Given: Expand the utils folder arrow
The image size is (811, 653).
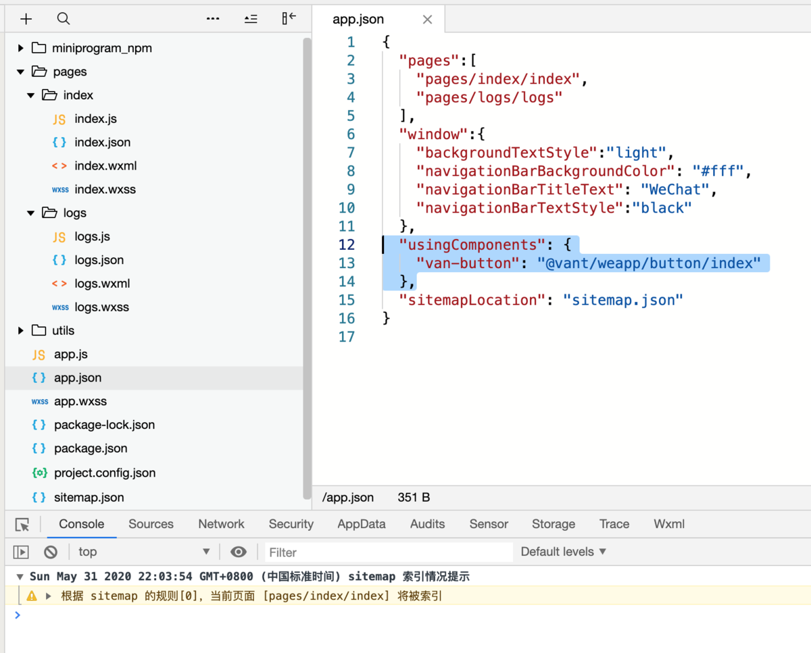Looking at the screenshot, I should (21, 330).
